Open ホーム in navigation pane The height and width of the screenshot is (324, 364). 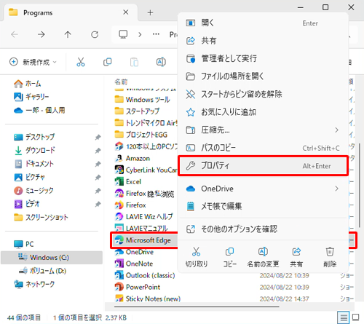pyautogui.click(x=27, y=84)
